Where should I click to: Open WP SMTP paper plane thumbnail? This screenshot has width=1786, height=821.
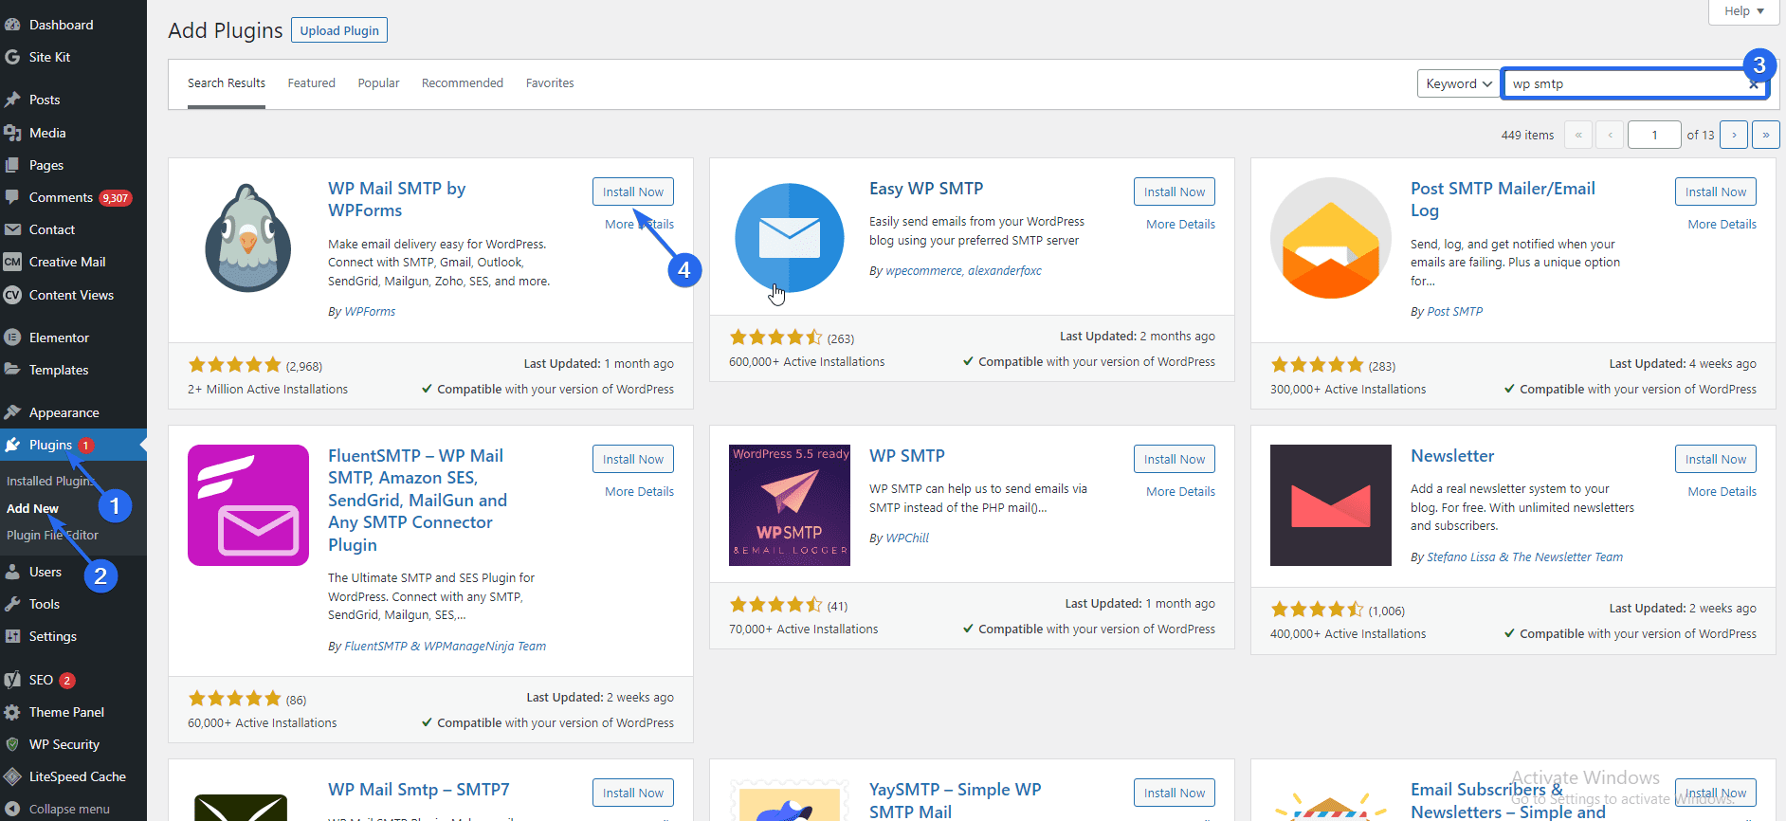790,505
